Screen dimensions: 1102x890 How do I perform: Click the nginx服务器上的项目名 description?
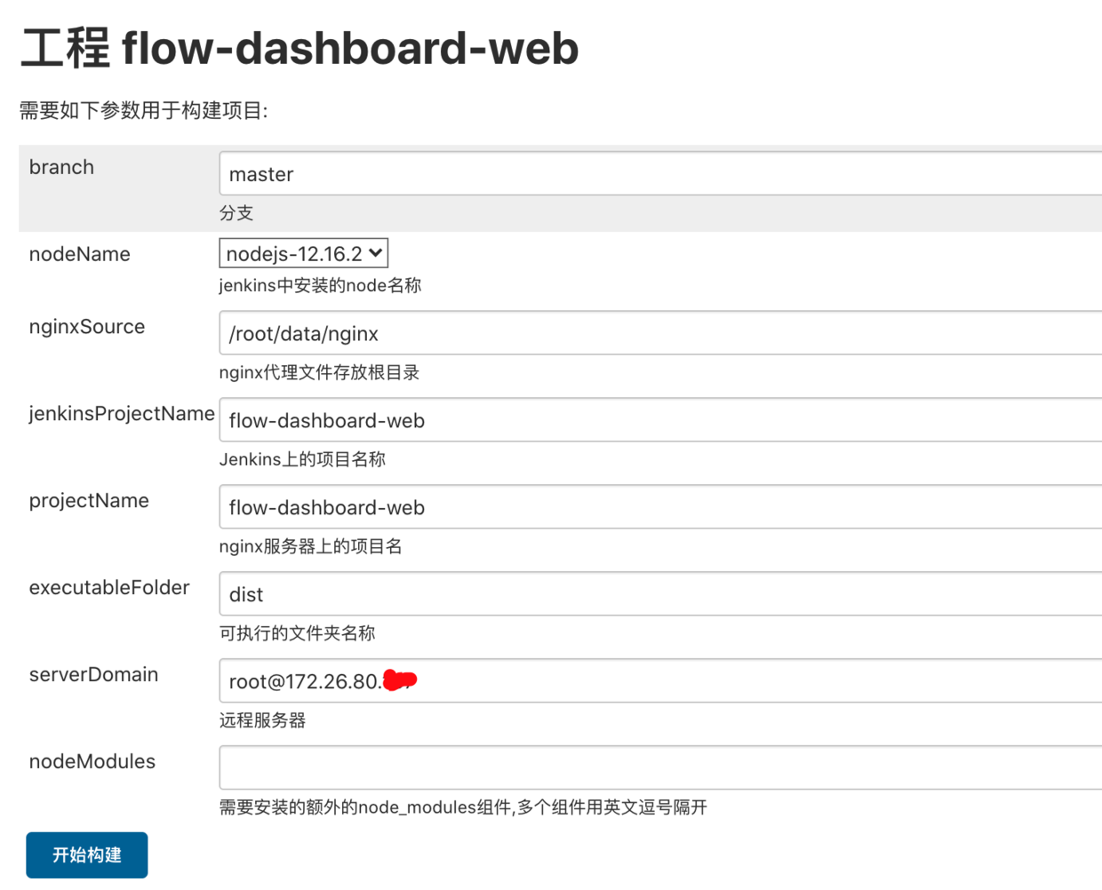click(x=310, y=546)
